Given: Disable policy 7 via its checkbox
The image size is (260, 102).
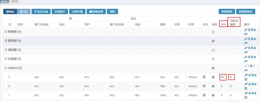Looking at the screenshot, I should tap(213, 95).
